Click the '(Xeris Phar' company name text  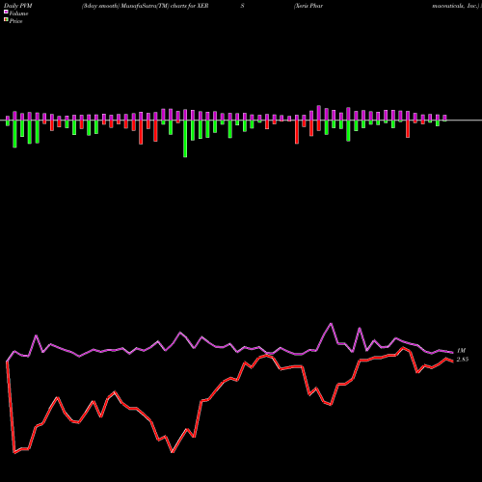[308, 6]
